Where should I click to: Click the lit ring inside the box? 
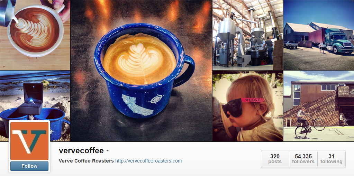point(32,102)
